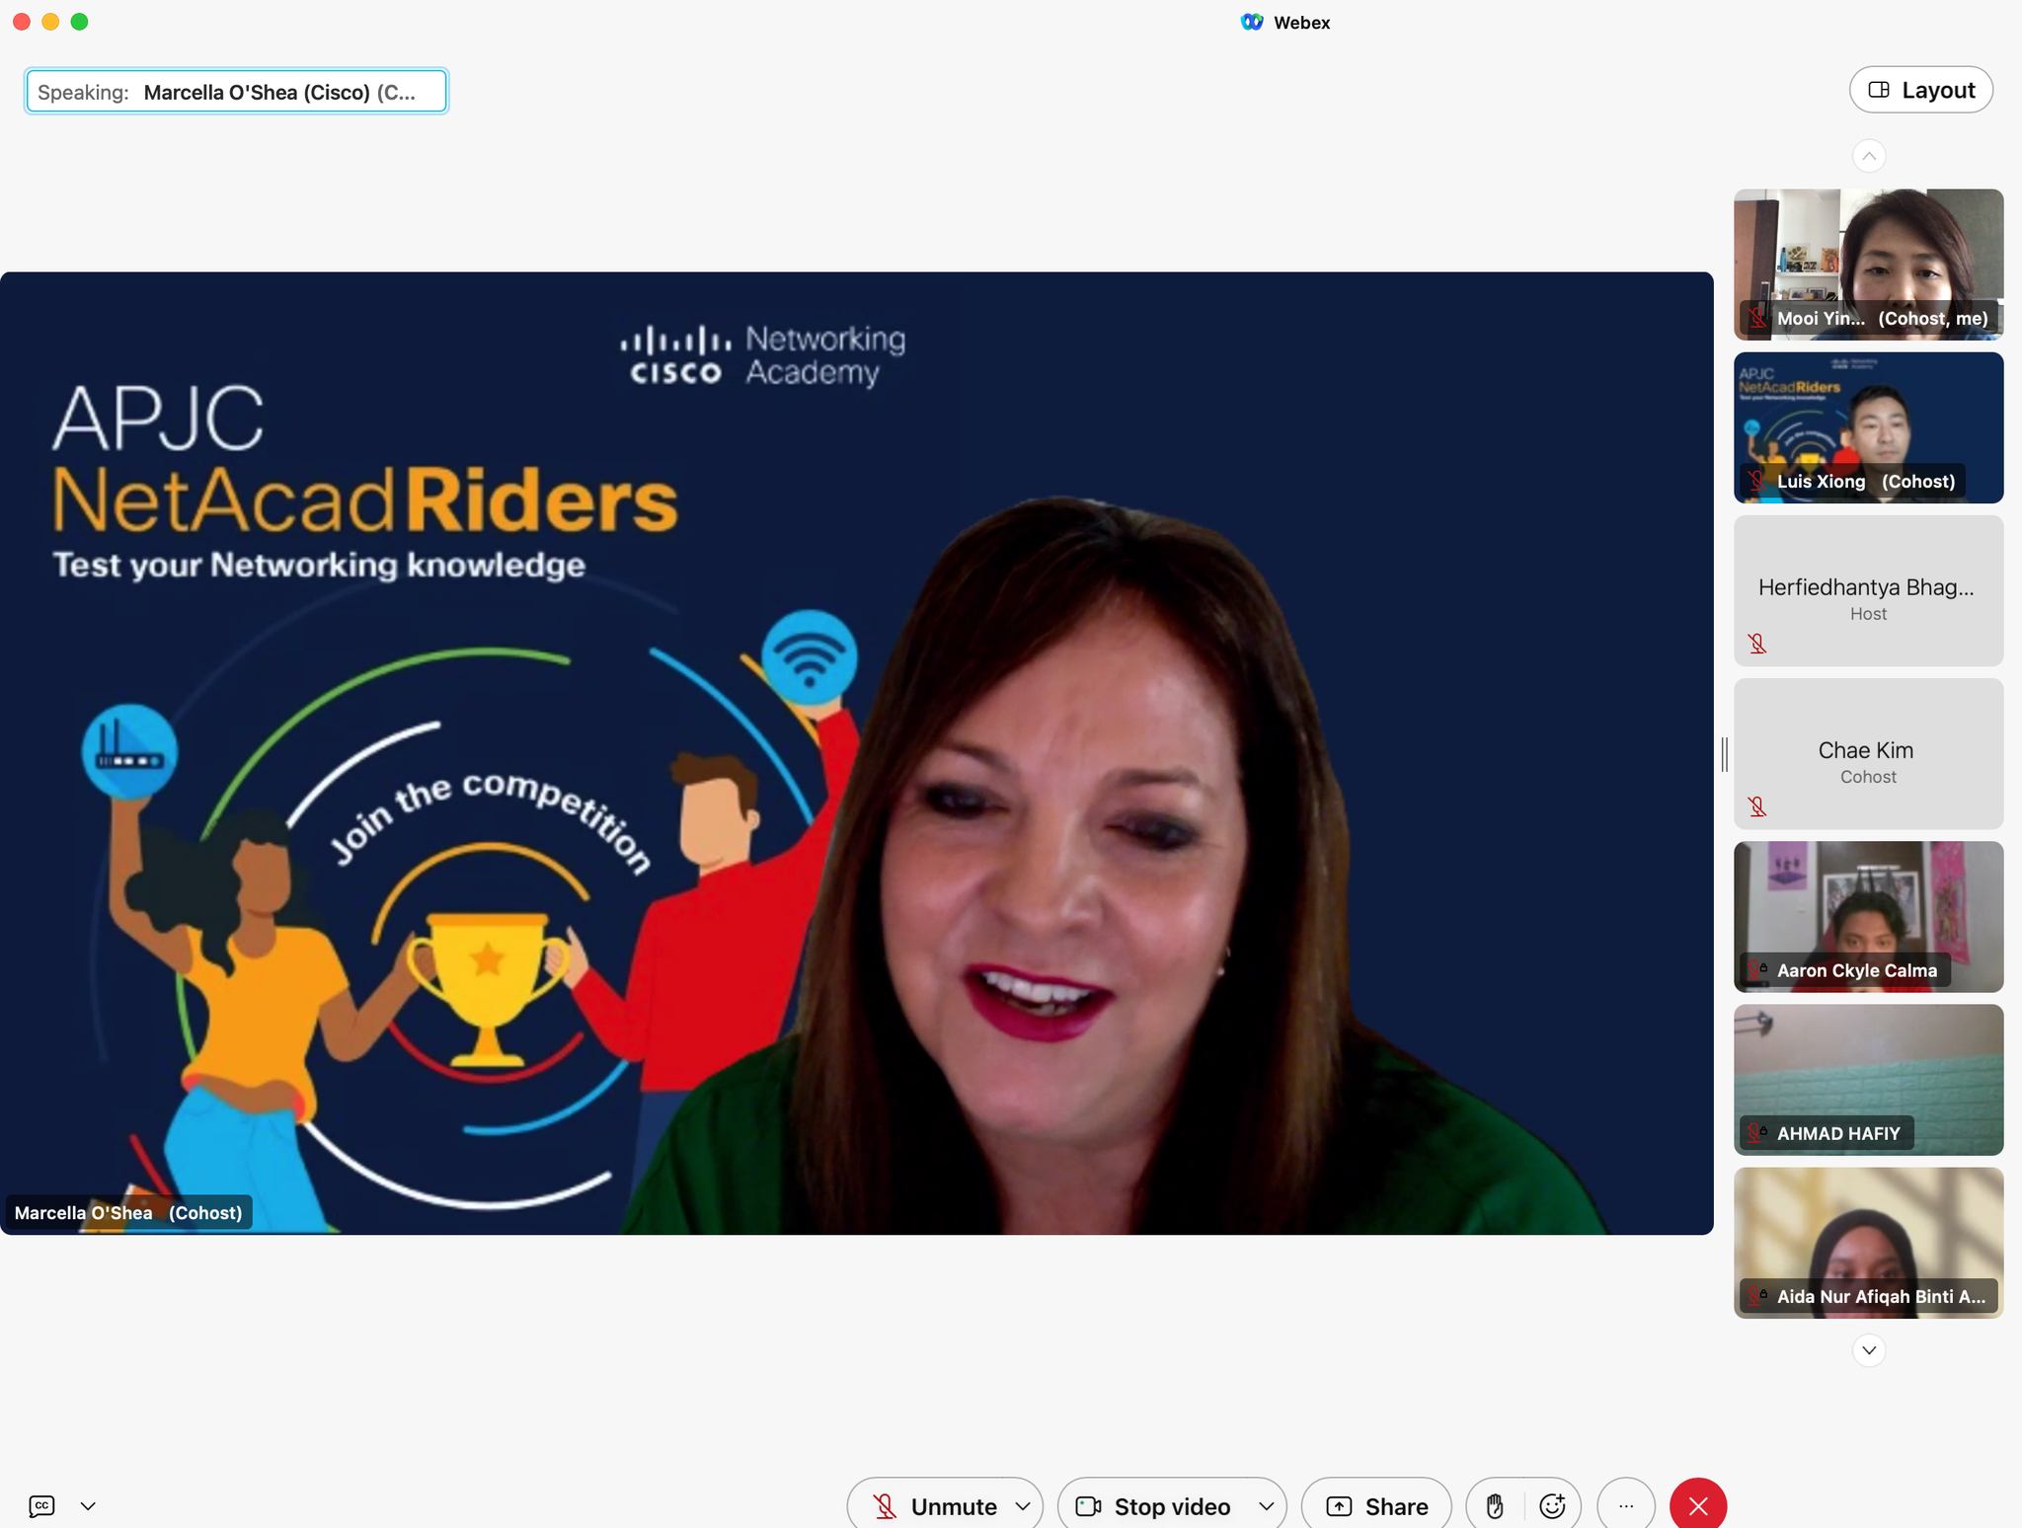Toggle Stop video camera button

tap(1153, 1506)
